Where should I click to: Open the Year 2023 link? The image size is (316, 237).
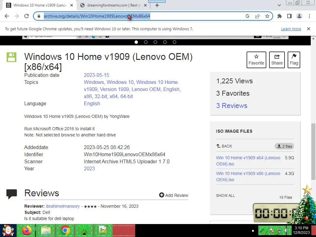[x=89, y=169]
